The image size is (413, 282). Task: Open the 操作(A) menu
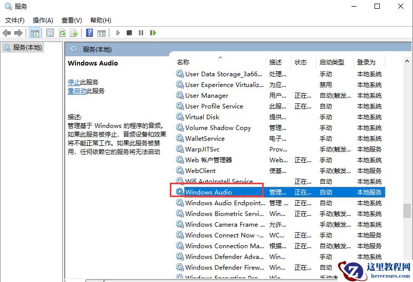[x=43, y=20]
